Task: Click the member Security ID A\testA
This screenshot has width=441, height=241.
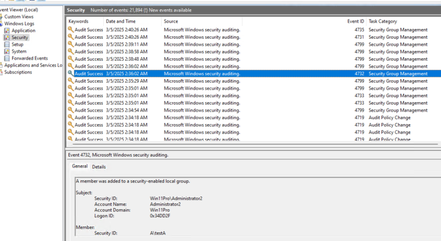Action: pos(158,233)
